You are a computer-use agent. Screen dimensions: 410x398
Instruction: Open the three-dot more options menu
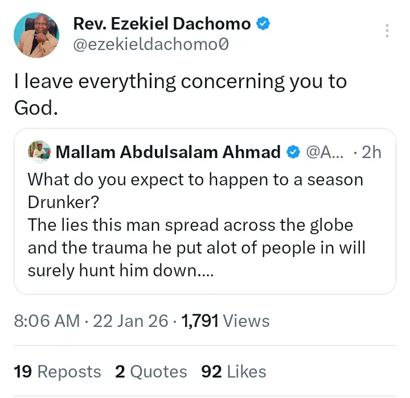pyautogui.click(x=388, y=31)
